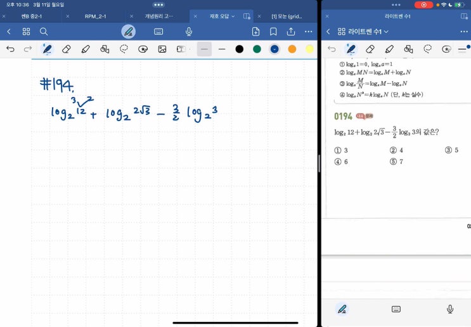Screen dimensions: 471x327
Task: Pick the orange pen color swatch
Action: [292, 49]
